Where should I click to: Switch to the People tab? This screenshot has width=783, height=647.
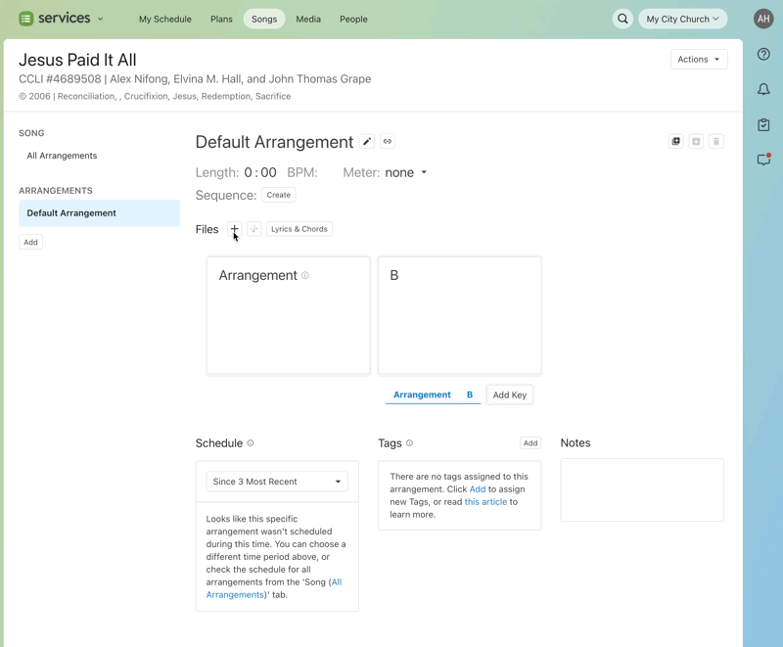[353, 19]
